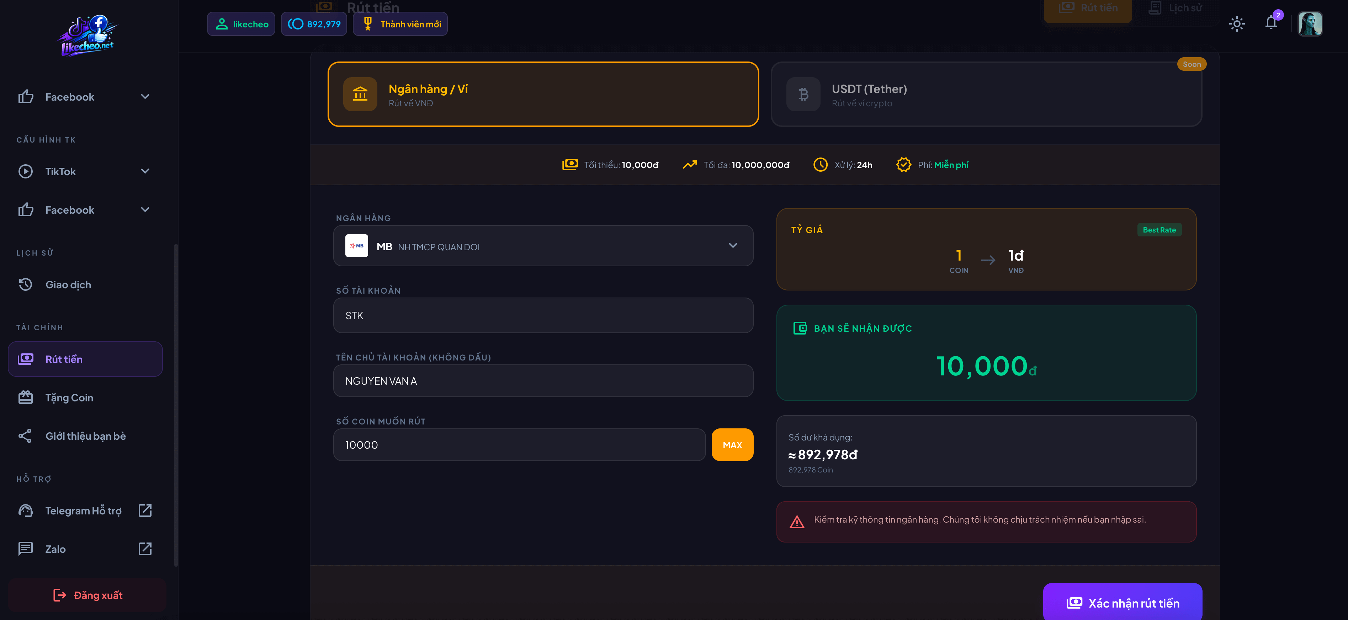
Task: Focus the account holder name field
Action: [x=543, y=381]
